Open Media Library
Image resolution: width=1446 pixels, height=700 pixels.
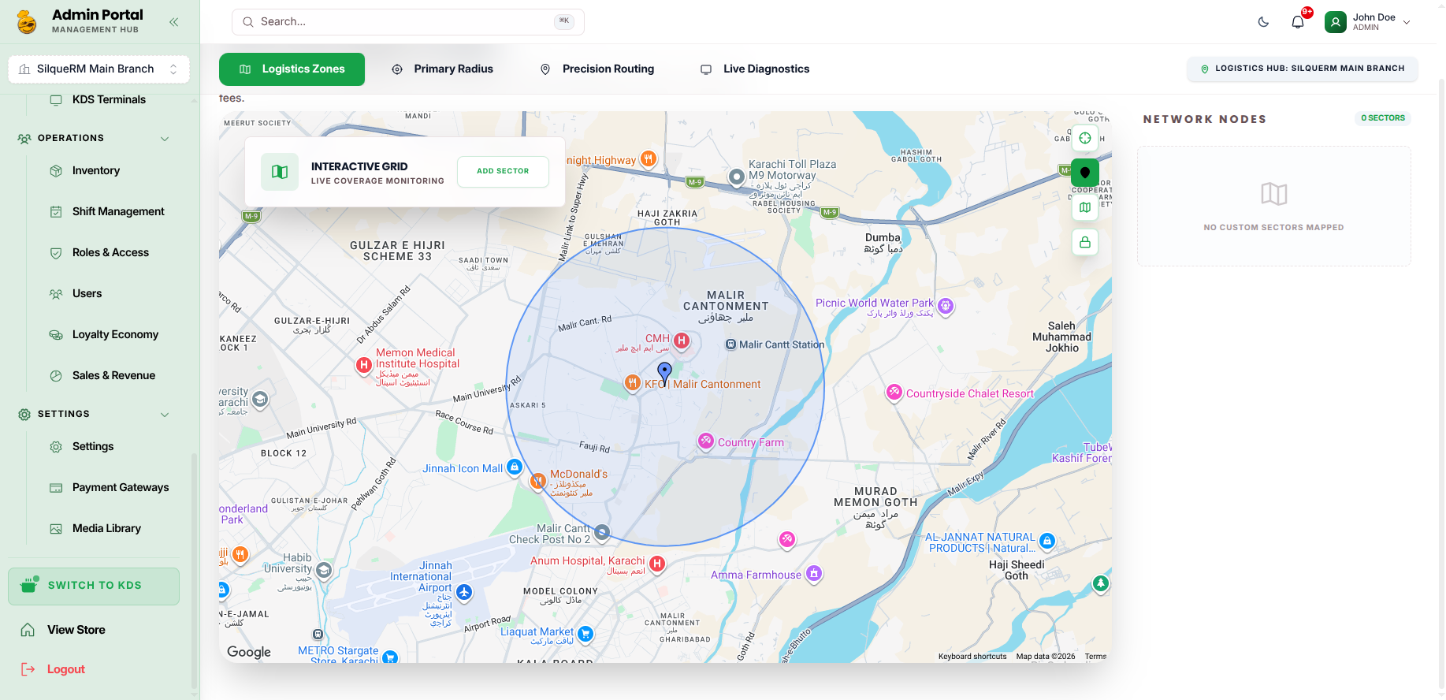tap(109, 529)
